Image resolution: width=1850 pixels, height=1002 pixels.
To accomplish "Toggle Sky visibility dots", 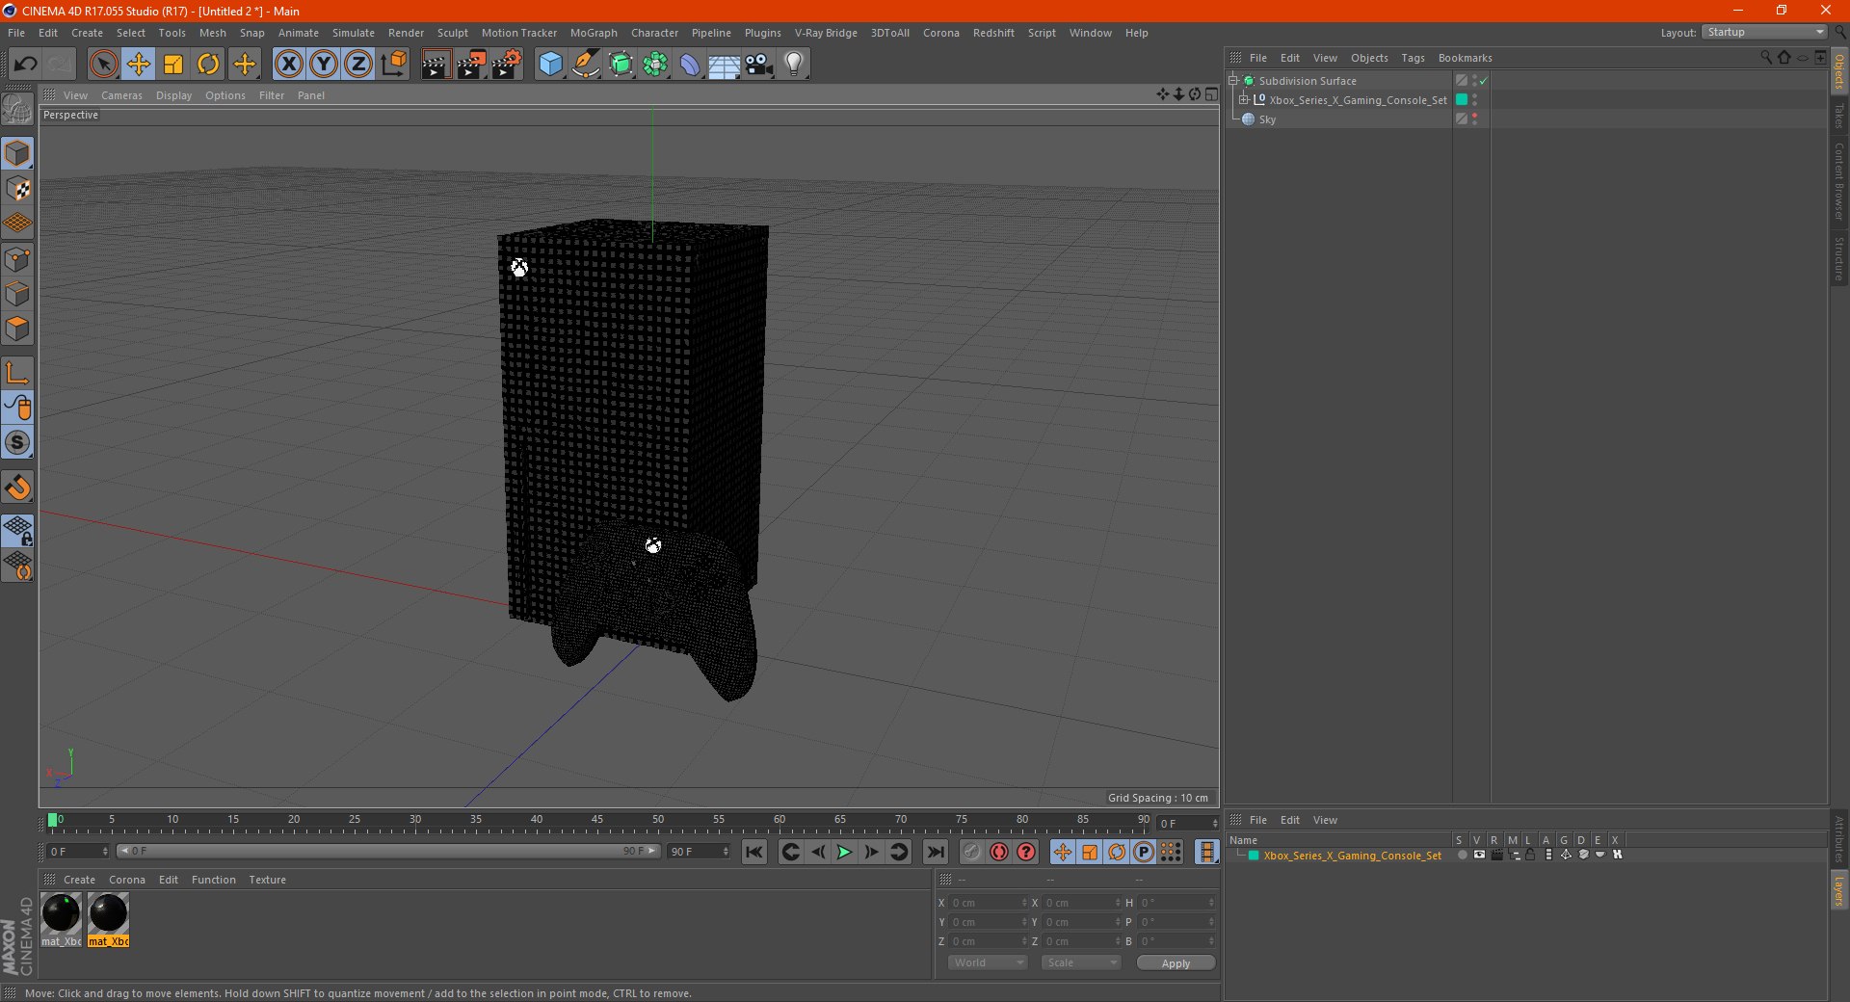I will pyautogui.click(x=1475, y=119).
